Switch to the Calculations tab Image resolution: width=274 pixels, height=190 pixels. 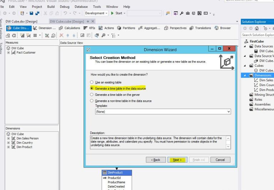click(69, 28)
